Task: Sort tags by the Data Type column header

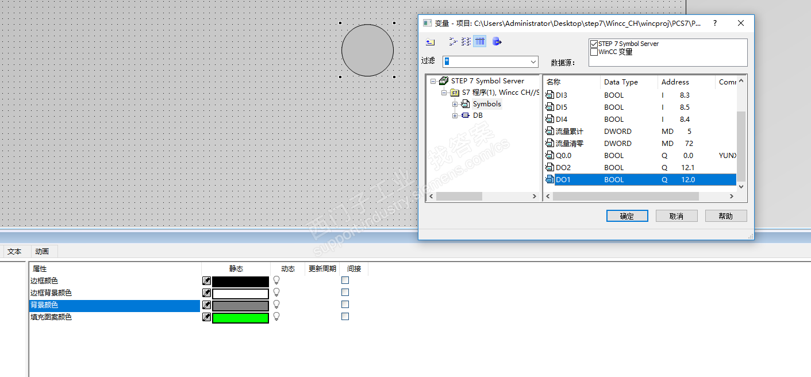Action: coord(629,82)
